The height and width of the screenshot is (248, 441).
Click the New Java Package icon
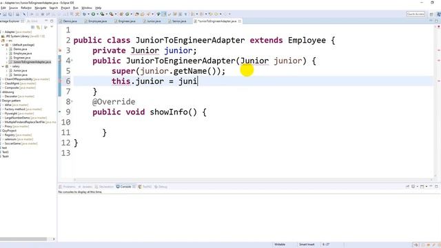click(121, 14)
